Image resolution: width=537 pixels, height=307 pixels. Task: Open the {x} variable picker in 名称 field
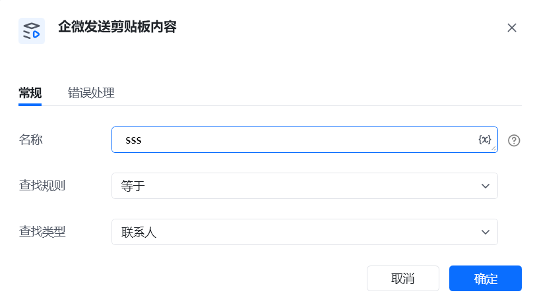(x=485, y=140)
